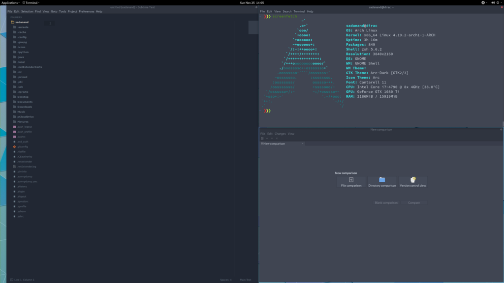Open Sublime Text's Preferences menu

point(87,12)
